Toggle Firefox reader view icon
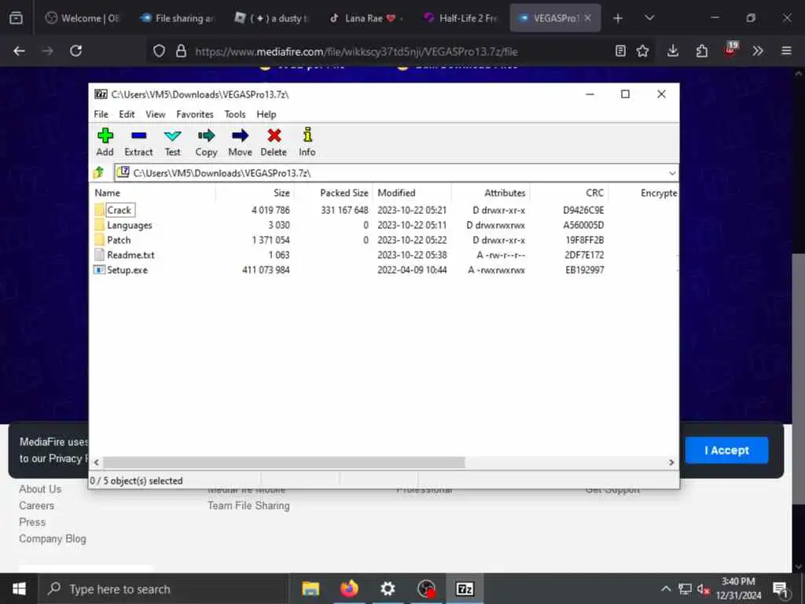 620,51
